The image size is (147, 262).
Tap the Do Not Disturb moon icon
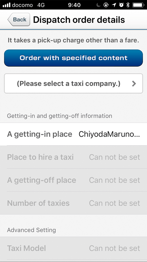99,5
